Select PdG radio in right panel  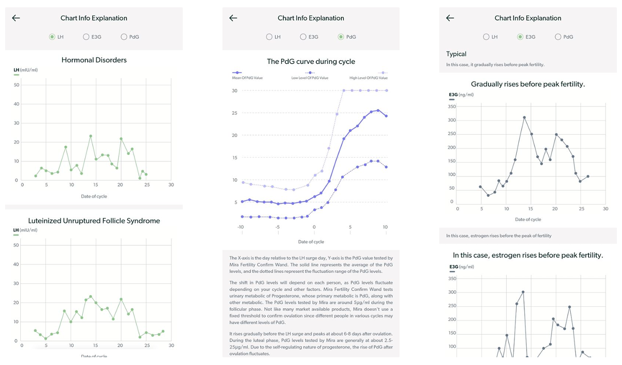558,37
